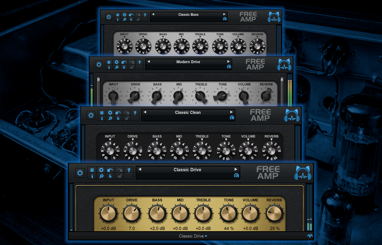
Task: Open help question mark in Classic Drive window
Action: coord(129,170)
